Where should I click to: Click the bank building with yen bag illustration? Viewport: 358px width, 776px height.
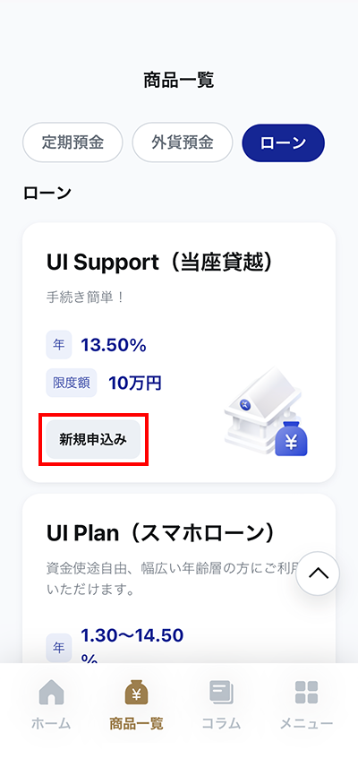tap(267, 412)
